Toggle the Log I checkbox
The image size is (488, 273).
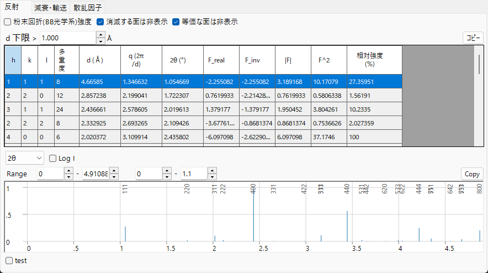click(x=53, y=158)
